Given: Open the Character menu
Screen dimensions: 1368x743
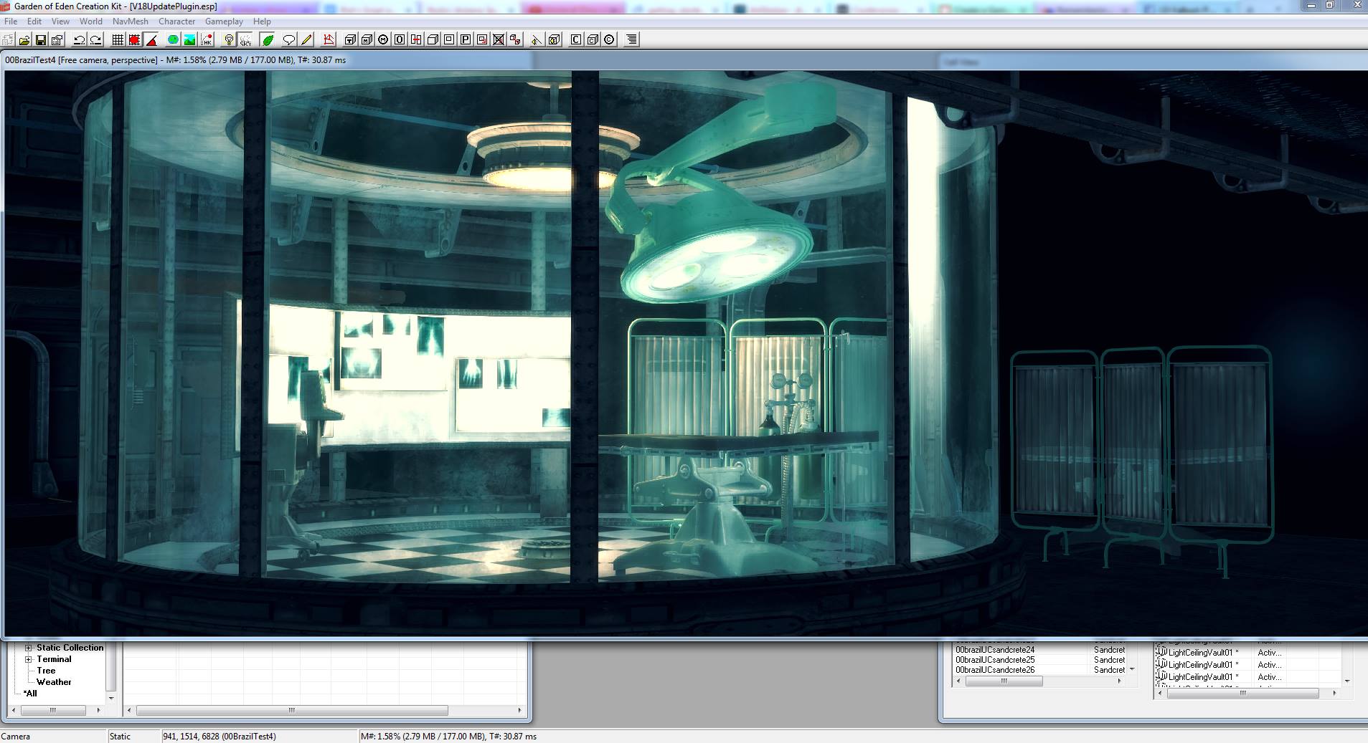Looking at the screenshot, I should click(177, 21).
